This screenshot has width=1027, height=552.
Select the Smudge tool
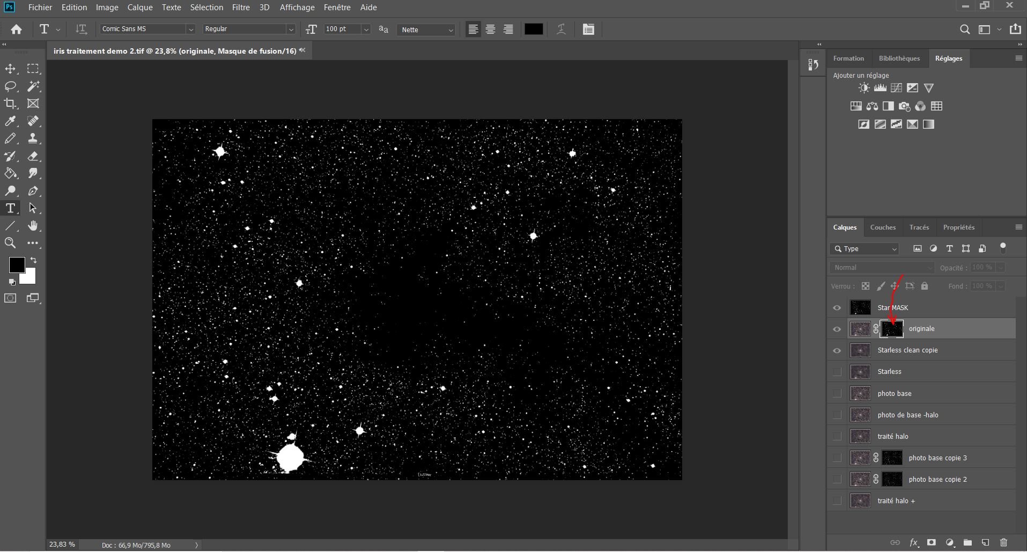[x=33, y=173]
